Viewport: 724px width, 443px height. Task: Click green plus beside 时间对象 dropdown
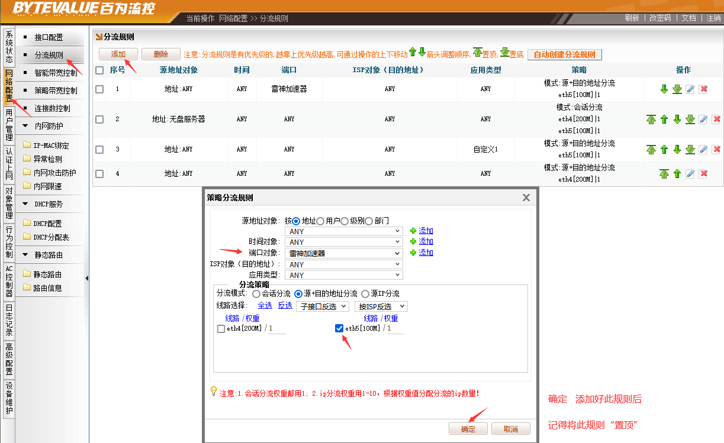(413, 241)
